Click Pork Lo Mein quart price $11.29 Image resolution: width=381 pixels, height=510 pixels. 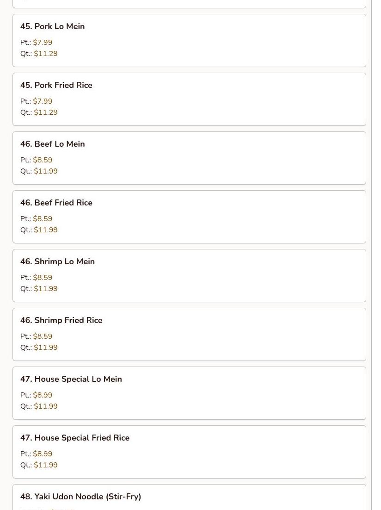[x=46, y=54]
